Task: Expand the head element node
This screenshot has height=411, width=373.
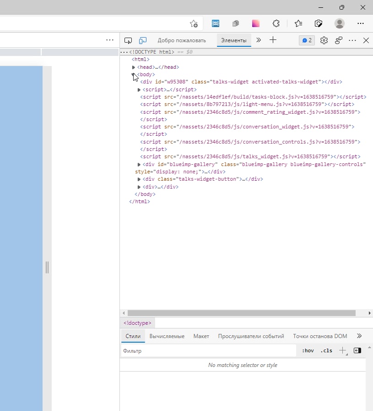Action: pyautogui.click(x=133, y=67)
